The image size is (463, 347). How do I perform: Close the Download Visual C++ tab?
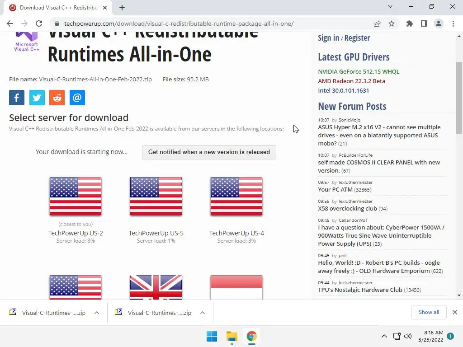105,8
